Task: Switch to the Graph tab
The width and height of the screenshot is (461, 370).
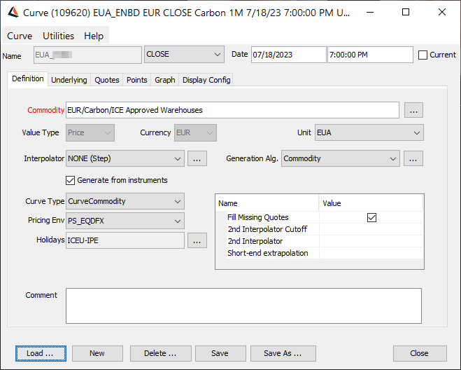Action: (165, 80)
